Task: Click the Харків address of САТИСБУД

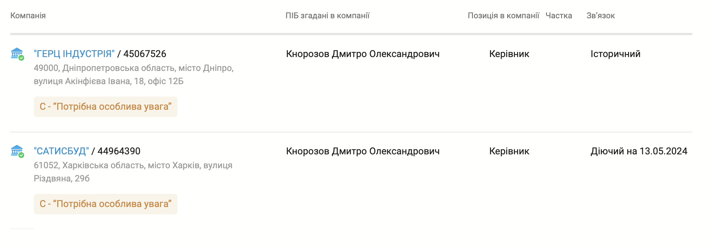Action: (x=133, y=172)
